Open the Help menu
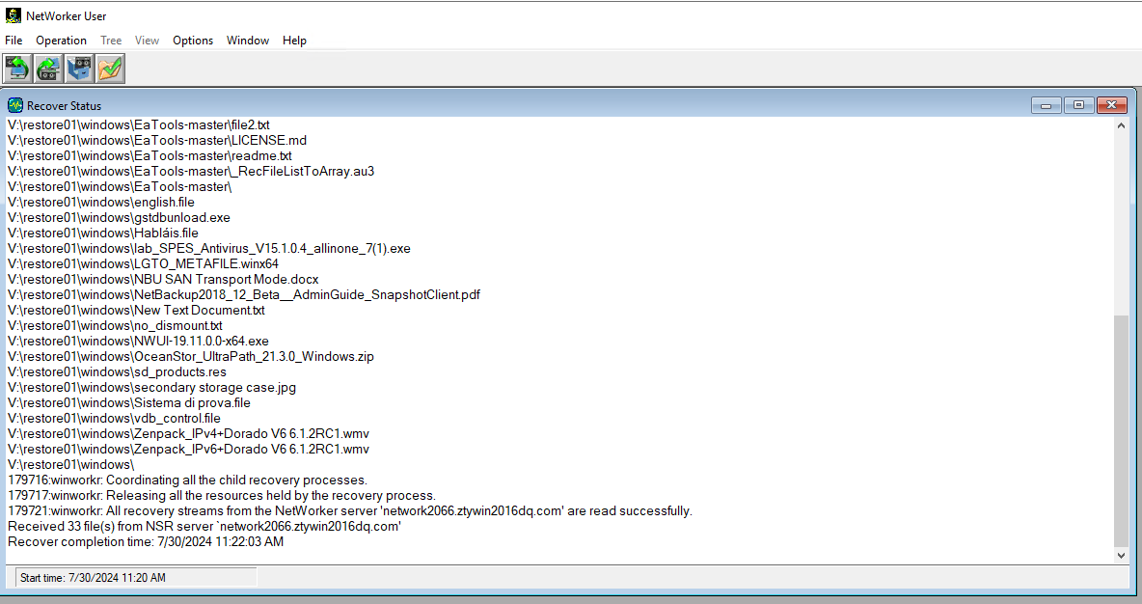 tap(294, 41)
